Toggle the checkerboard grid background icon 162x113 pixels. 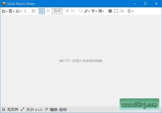[x=110, y=11]
